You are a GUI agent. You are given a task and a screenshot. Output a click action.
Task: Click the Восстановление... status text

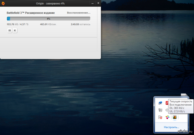pos(78,13)
